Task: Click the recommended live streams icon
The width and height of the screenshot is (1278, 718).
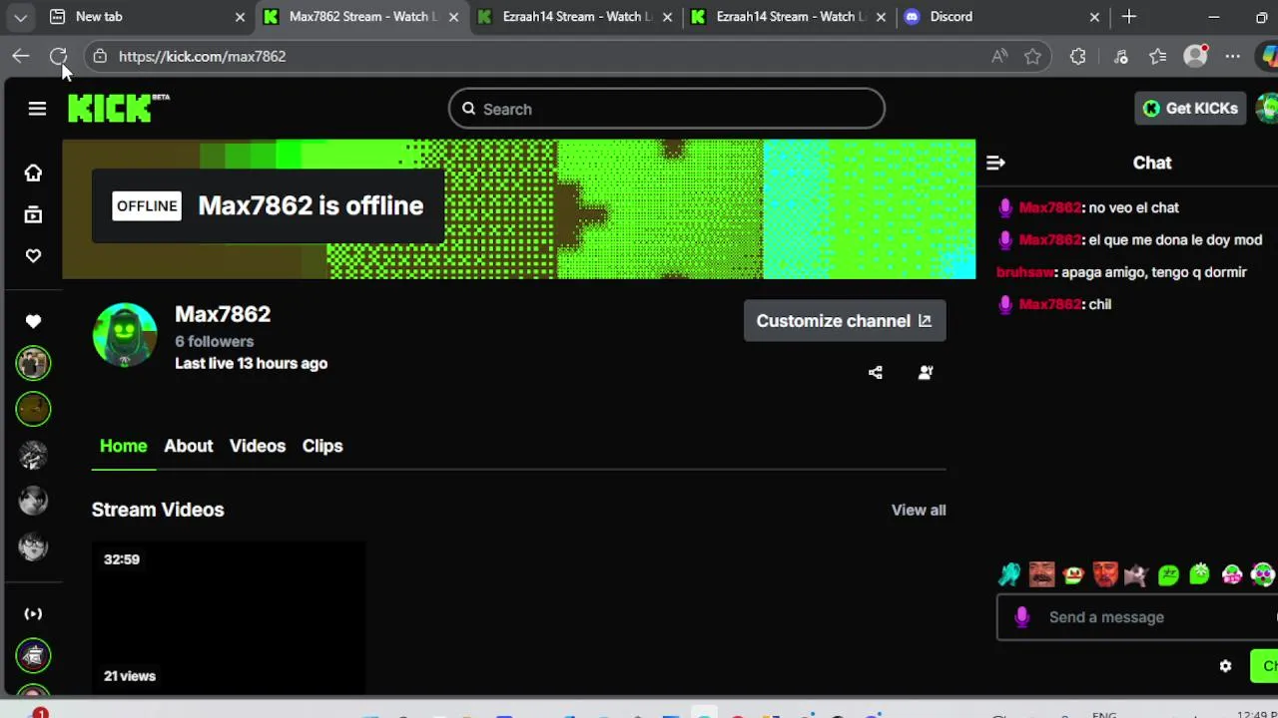Action: [33, 613]
